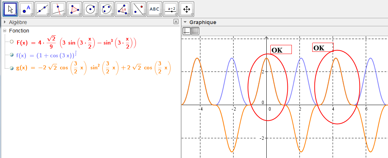Select the Ellipse conic tool

click(106, 9)
